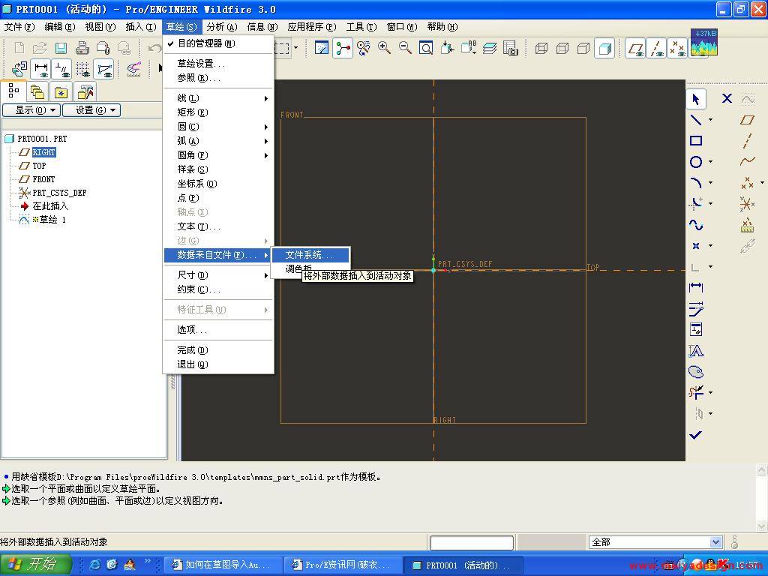Click the 开始 Start button

[35, 565]
